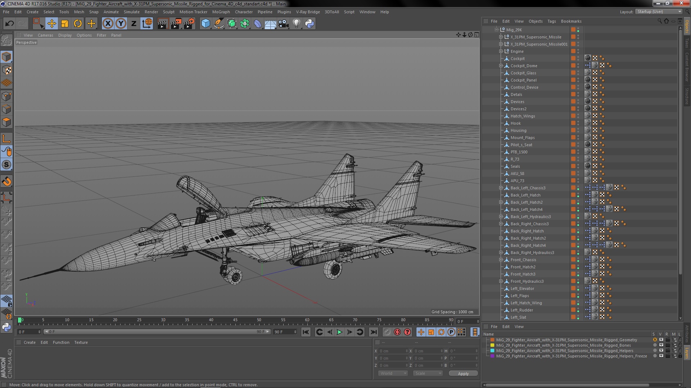Open the MoGraph array icon
Screen dimensions: 691x388
click(x=245, y=24)
